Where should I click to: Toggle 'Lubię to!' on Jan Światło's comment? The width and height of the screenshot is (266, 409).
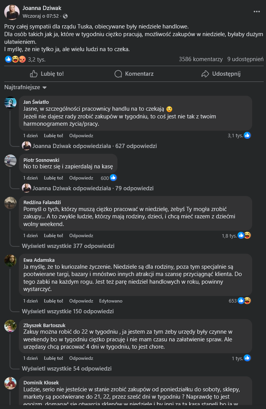[x=53, y=136]
